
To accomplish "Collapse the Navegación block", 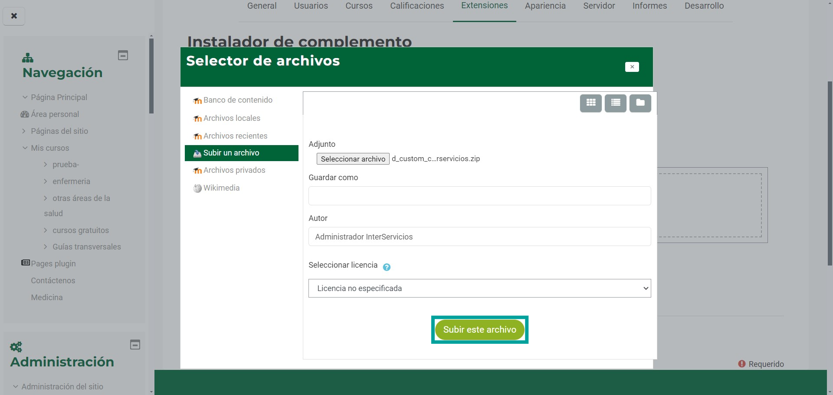I will pos(123,55).
